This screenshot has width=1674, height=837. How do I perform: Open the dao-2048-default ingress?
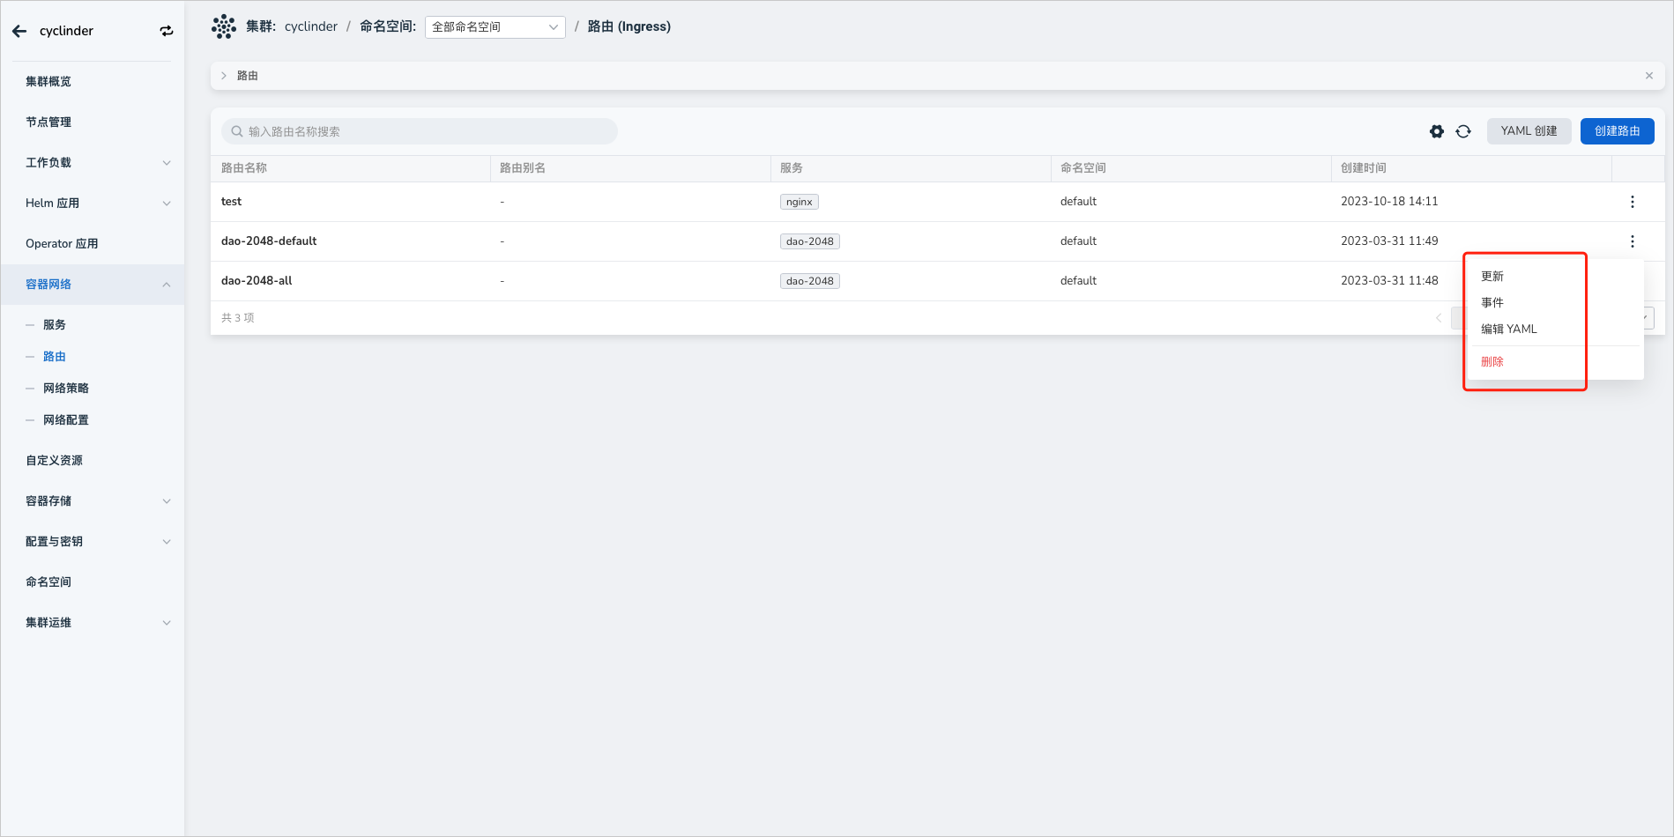click(x=269, y=241)
